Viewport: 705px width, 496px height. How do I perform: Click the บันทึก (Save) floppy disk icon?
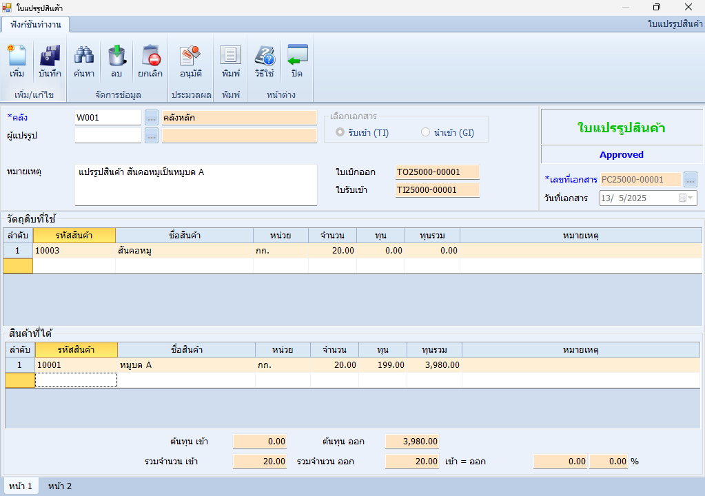coord(50,61)
